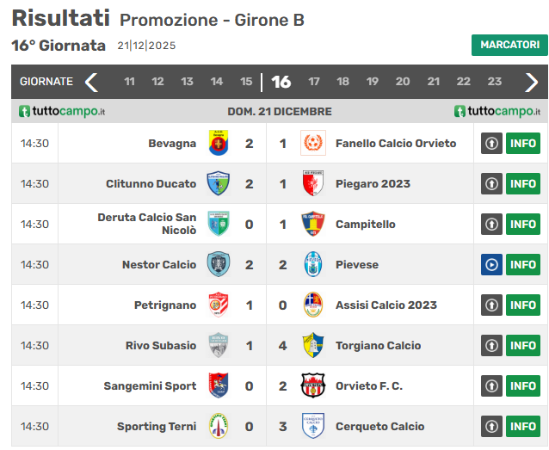Click the Sangemini Sport team logo

(219, 385)
